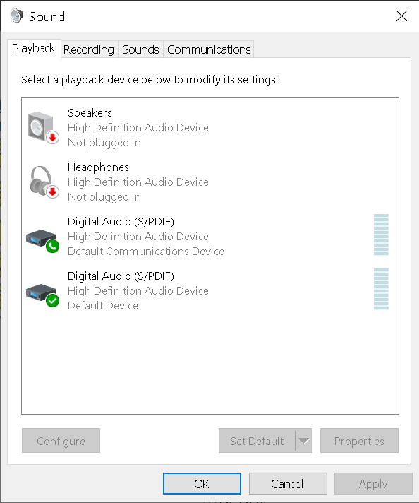Screen dimensions: 419x503
Task: Open device Properties
Action: pos(359,441)
